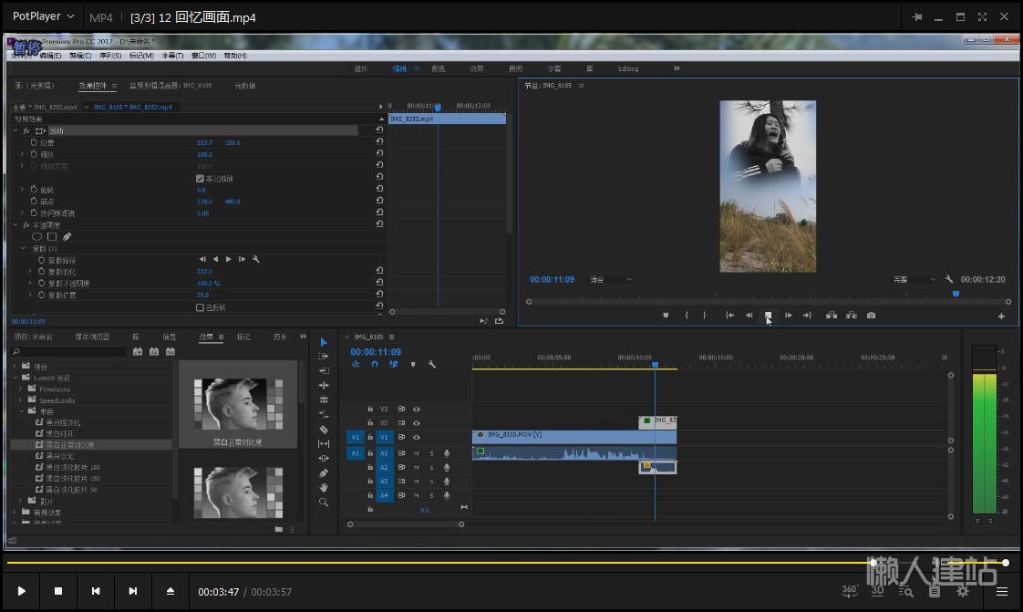Expand the scale property row
This screenshot has height=612, width=1023.
click(x=22, y=154)
